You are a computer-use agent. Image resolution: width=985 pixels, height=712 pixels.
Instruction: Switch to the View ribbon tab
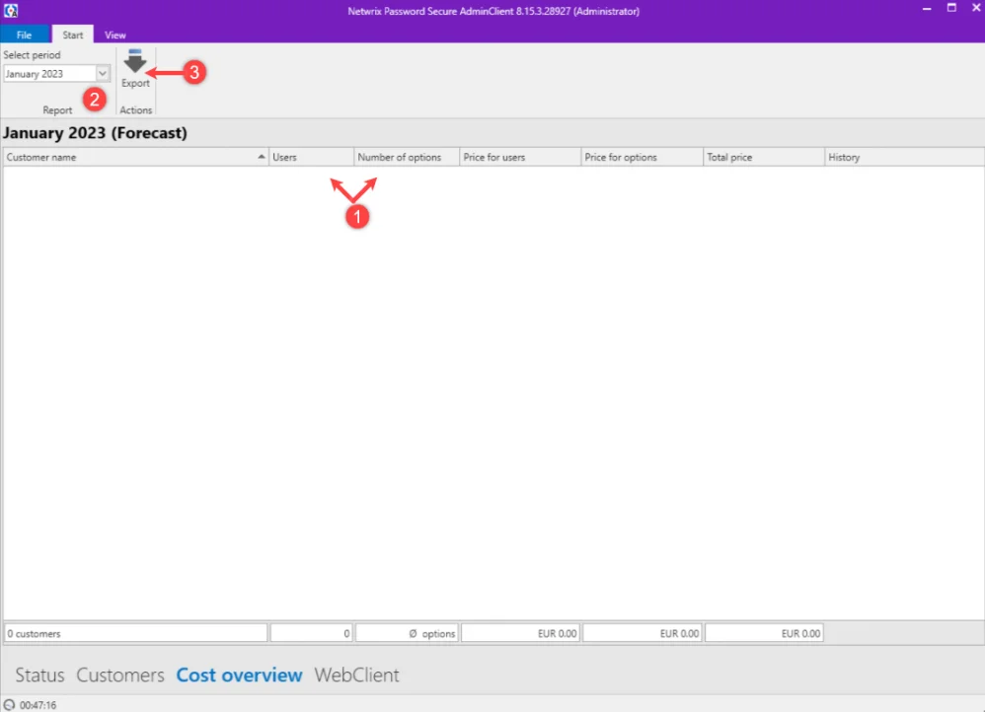[114, 36]
